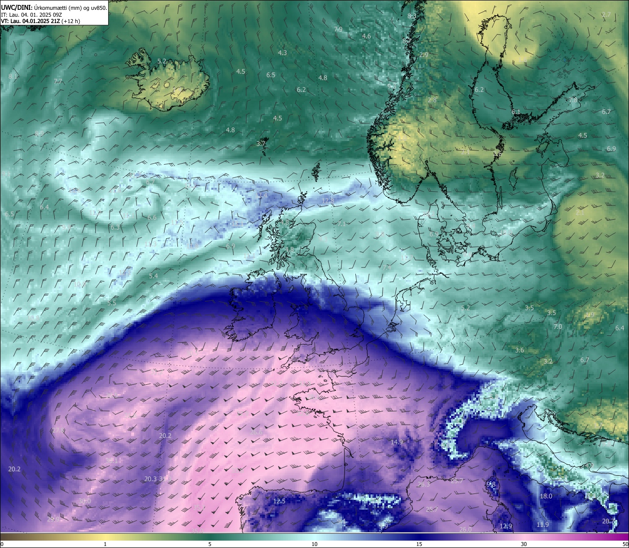
Task: Click the 7.1 value over the North Sea
Action: click(x=342, y=224)
